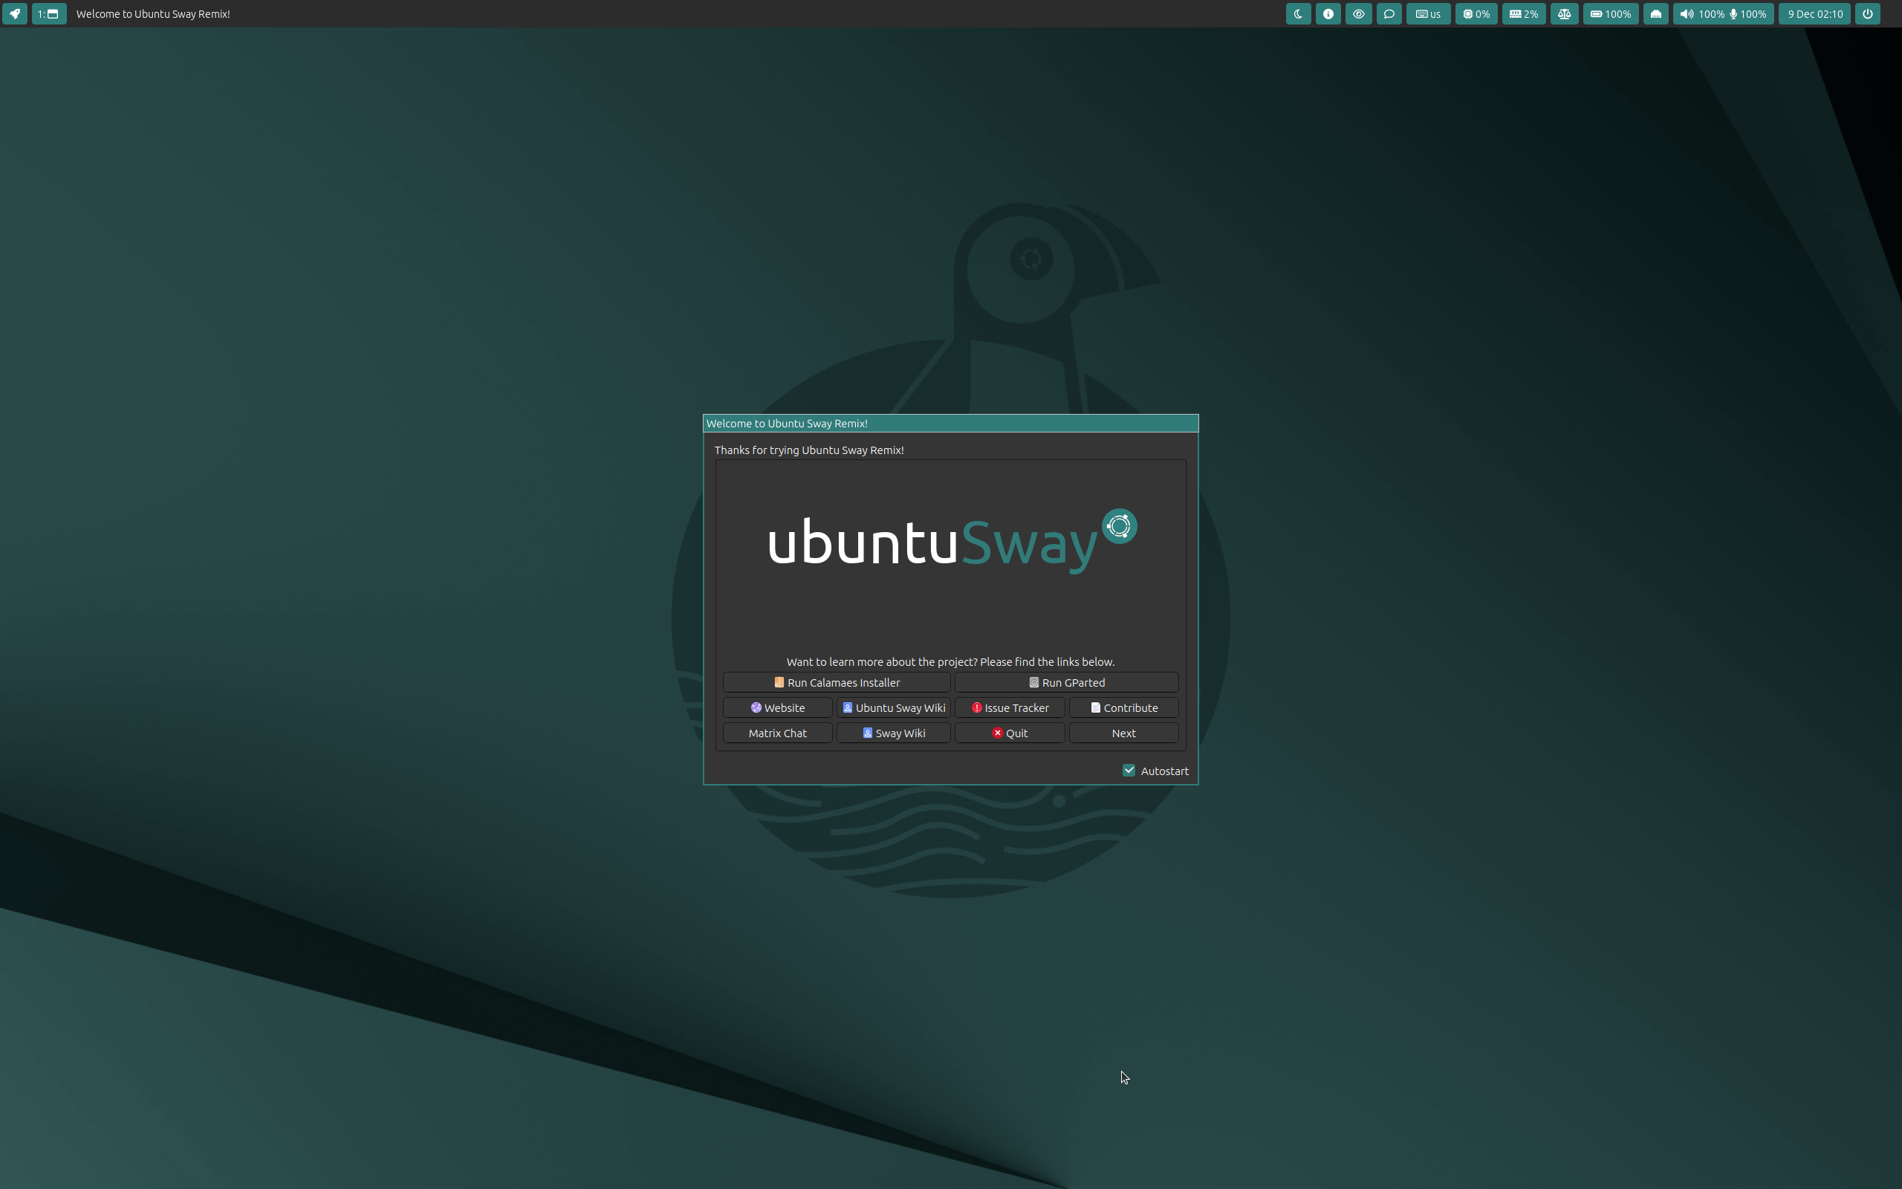This screenshot has height=1189, width=1902.
Task: Open the Website link button
Action: [777, 707]
